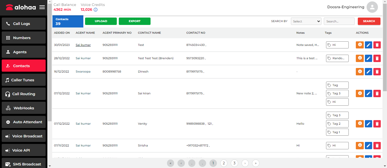Click the Swaroopa agent name
Viewport: 387px width, 168px height.
click(x=83, y=71)
